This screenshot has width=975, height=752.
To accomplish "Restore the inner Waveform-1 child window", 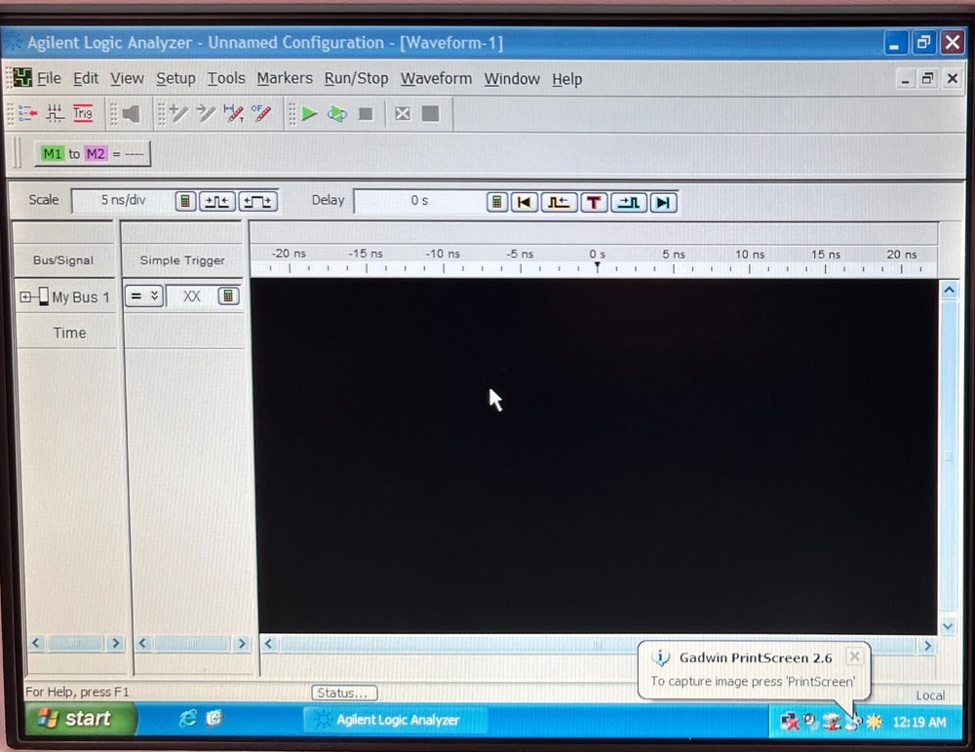I will pyautogui.click(x=928, y=78).
